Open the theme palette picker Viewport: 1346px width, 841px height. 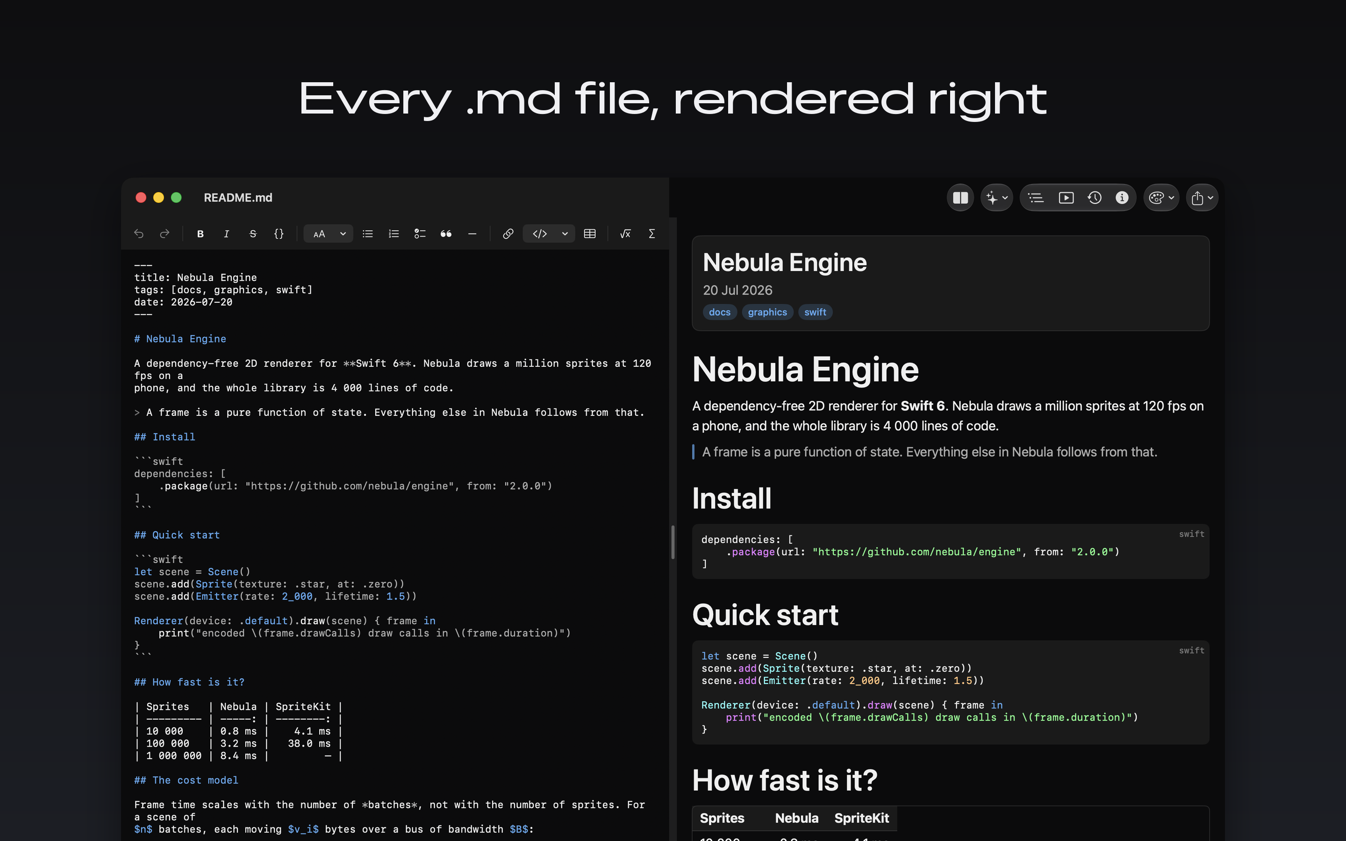click(x=1156, y=198)
